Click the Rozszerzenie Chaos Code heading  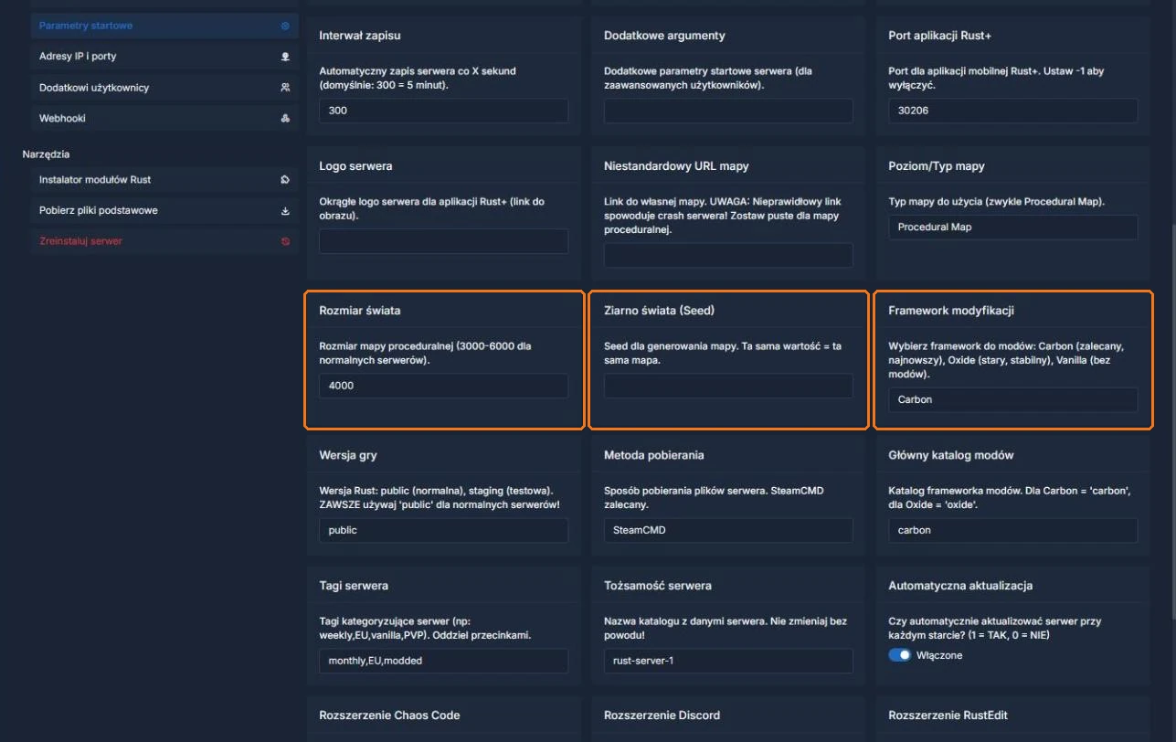point(389,715)
